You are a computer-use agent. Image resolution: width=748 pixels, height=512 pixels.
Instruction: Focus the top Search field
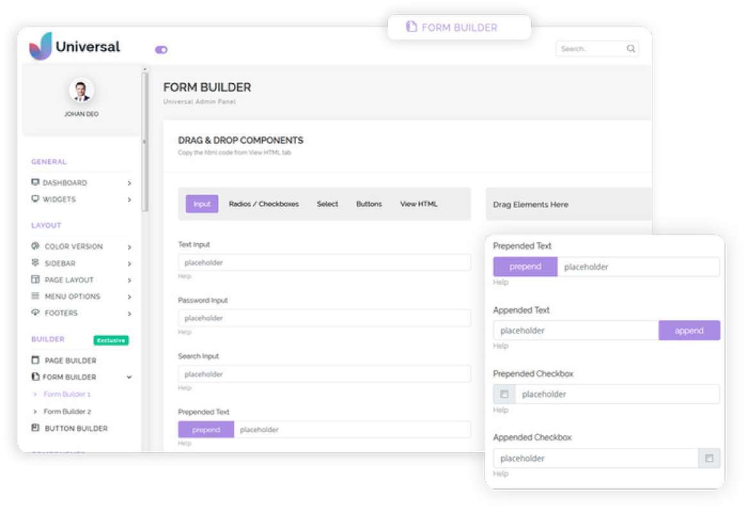point(597,49)
